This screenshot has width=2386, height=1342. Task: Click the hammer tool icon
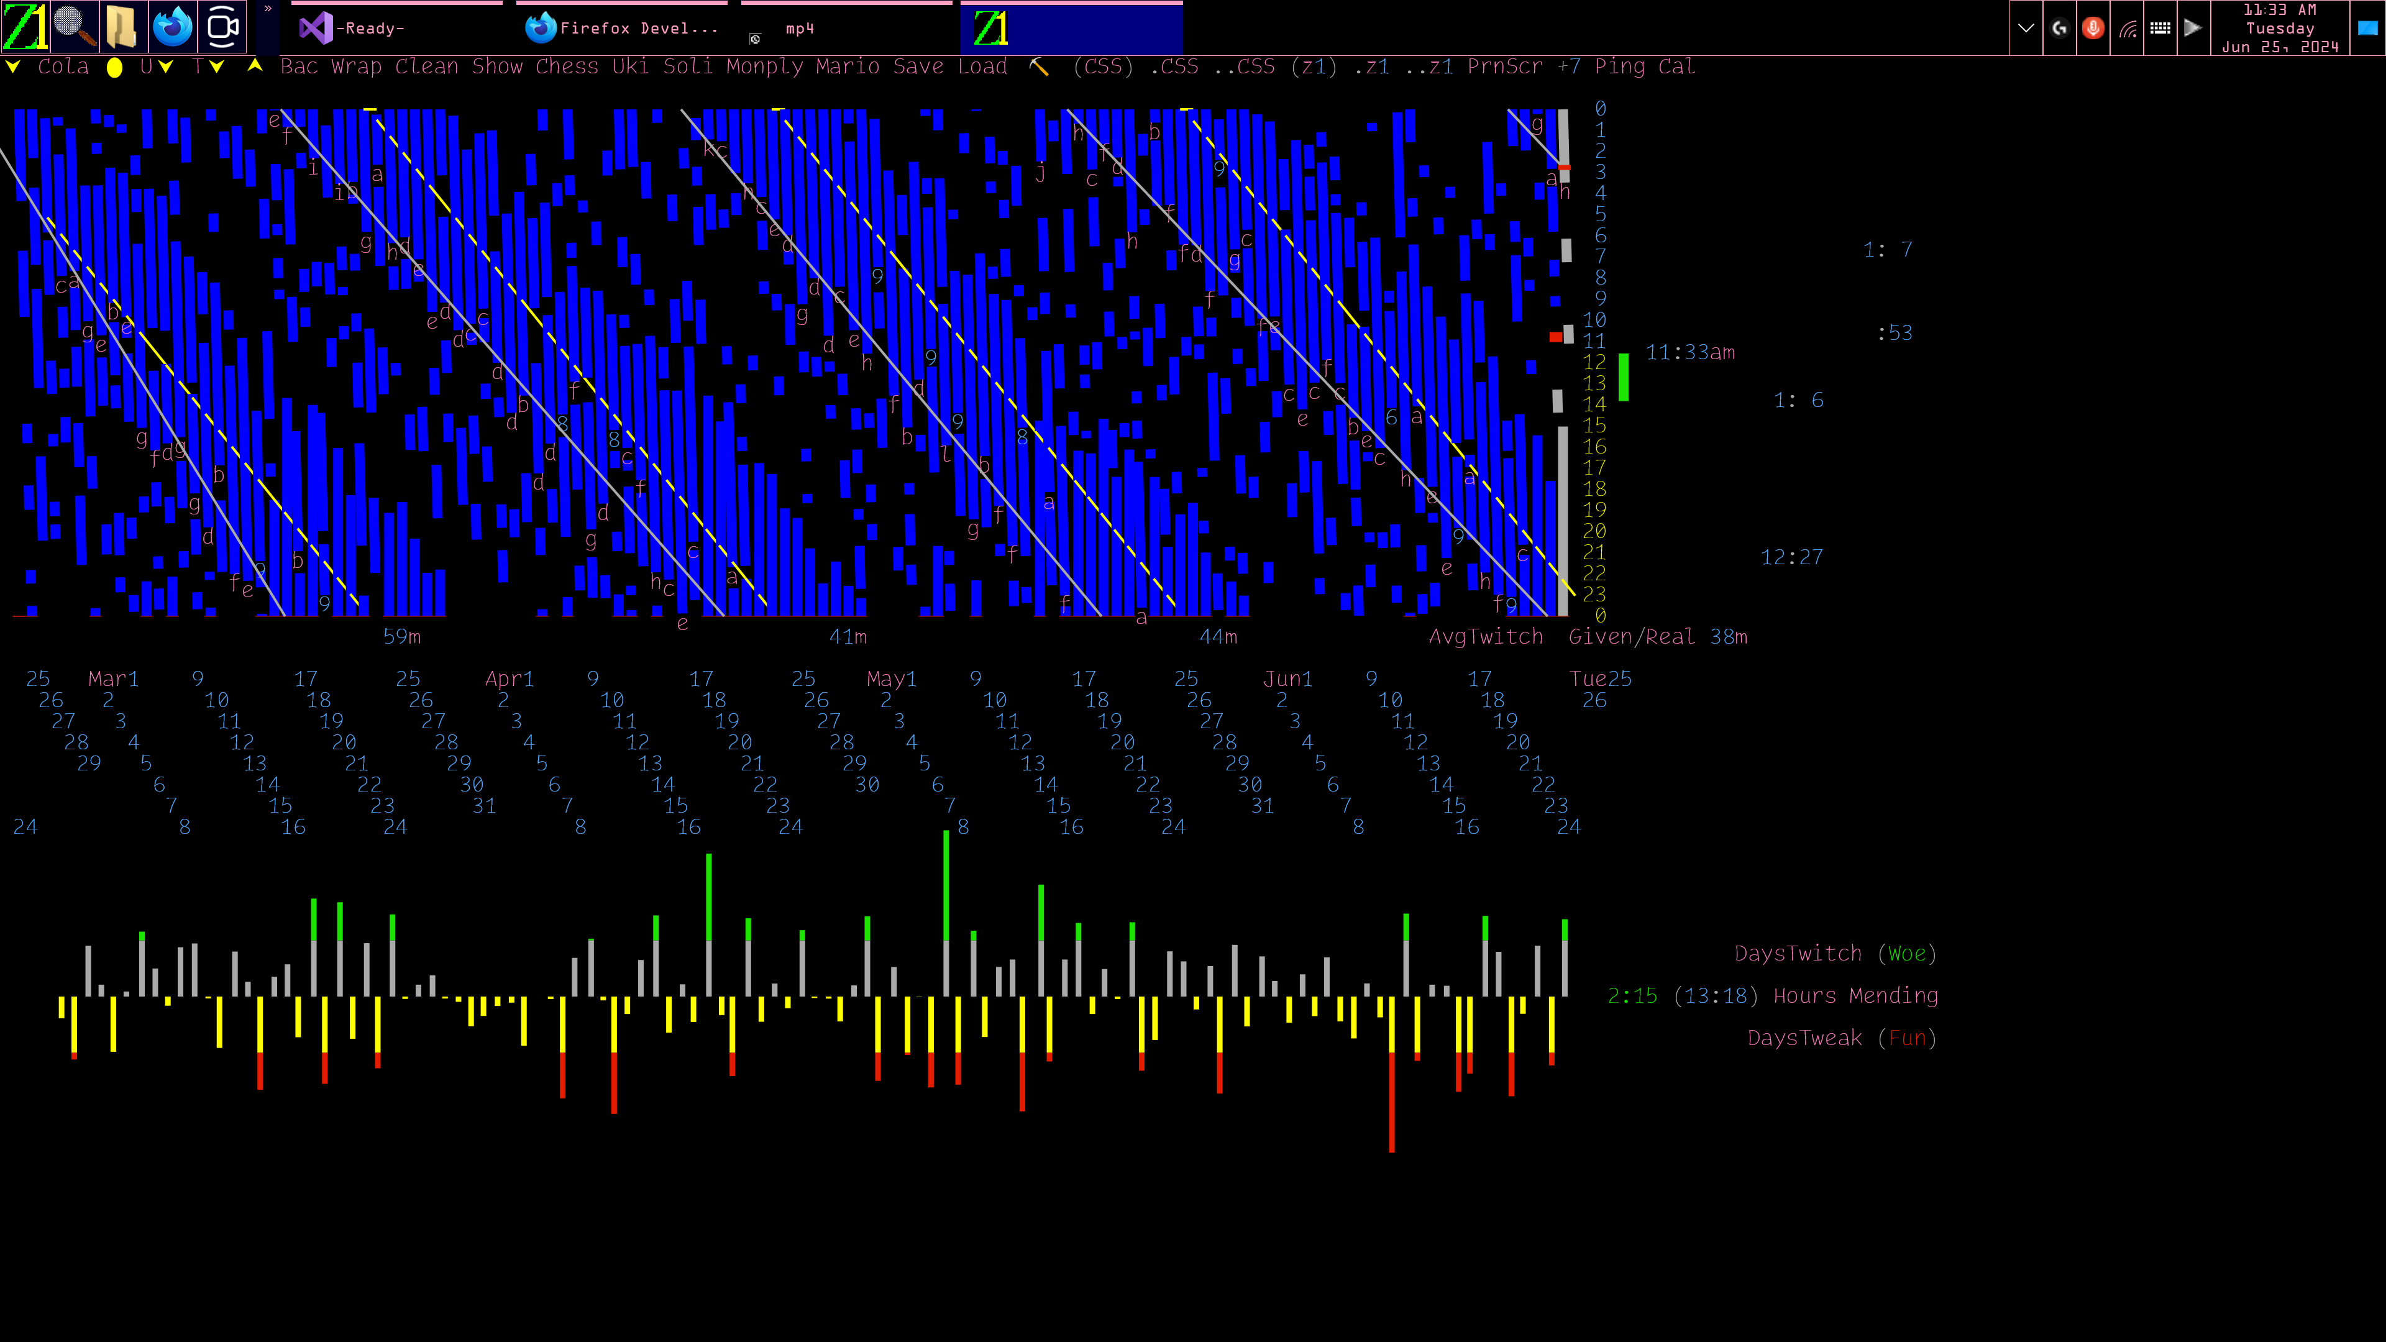[1040, 66]
